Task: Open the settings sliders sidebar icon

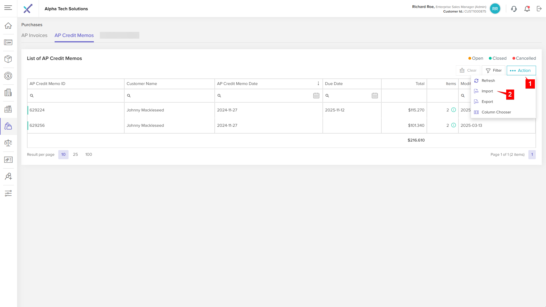Action: (x=8, y=193)
